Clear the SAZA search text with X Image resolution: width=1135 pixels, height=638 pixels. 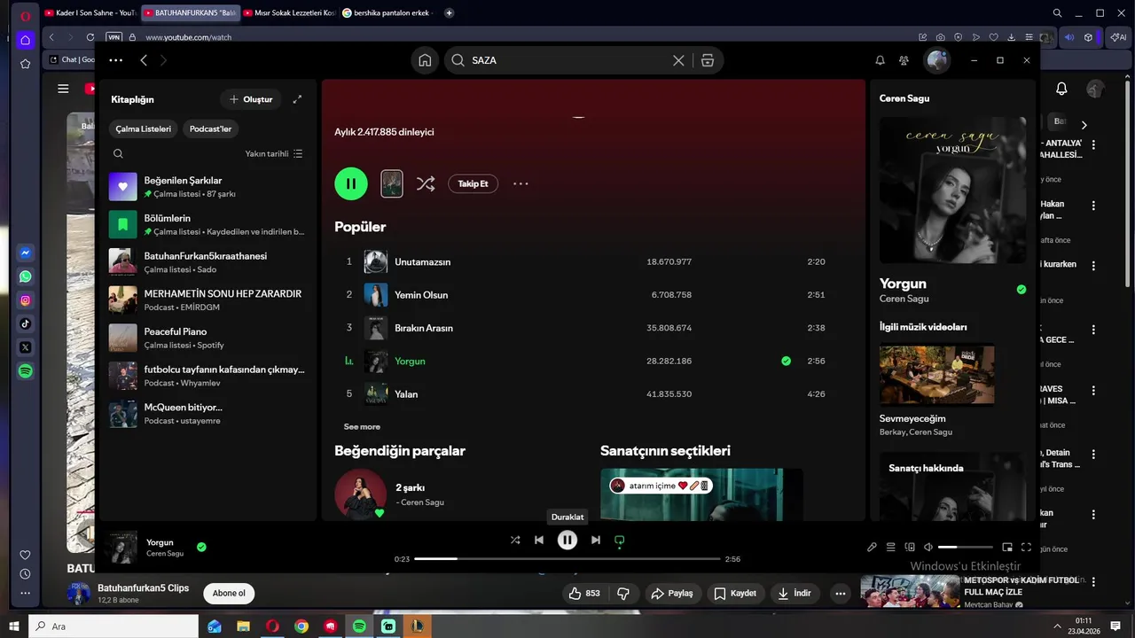pos(678,60)
